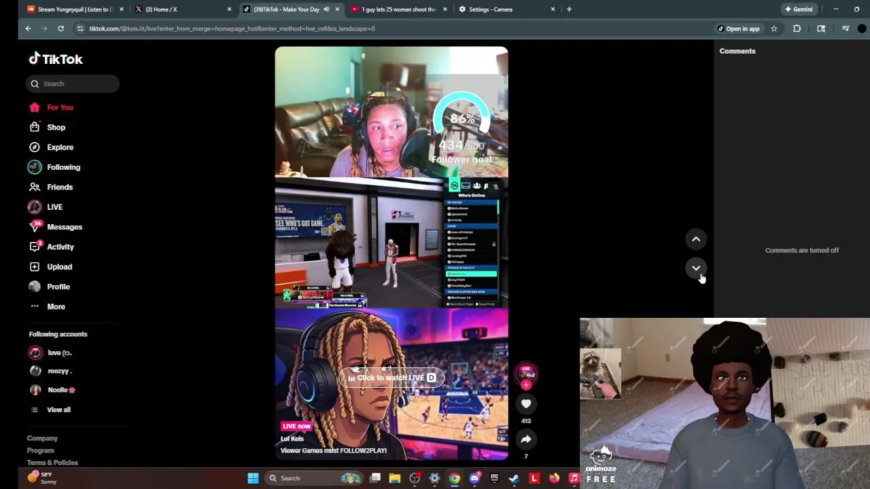Open a new browser tab
The image size is (870, 489).
pos(569,10)
